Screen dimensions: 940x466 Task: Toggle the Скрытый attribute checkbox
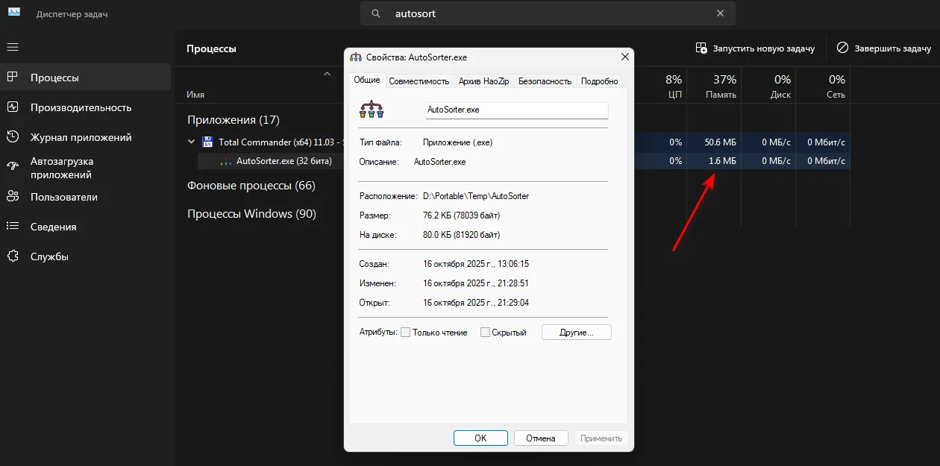click(x=485, y=333)
